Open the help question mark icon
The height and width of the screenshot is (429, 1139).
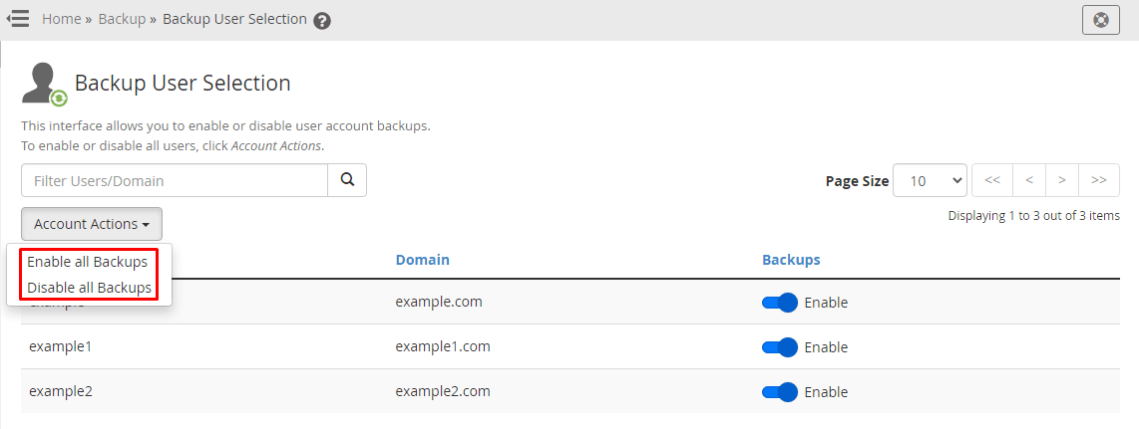[x=322, y=21]
